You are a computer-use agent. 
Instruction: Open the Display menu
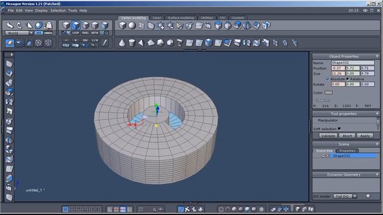point(41,11)
